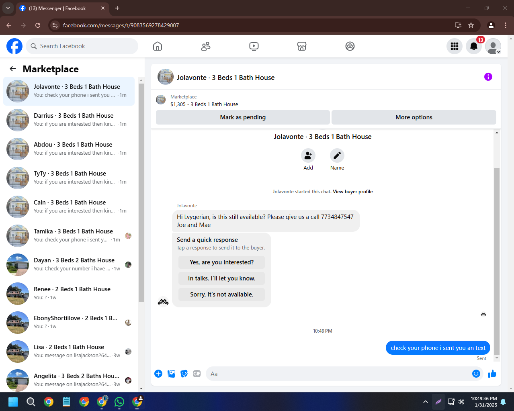Open the tab search dropdown arrow
The width and height of the screenshot is (514, 411).
pos(8,8)
